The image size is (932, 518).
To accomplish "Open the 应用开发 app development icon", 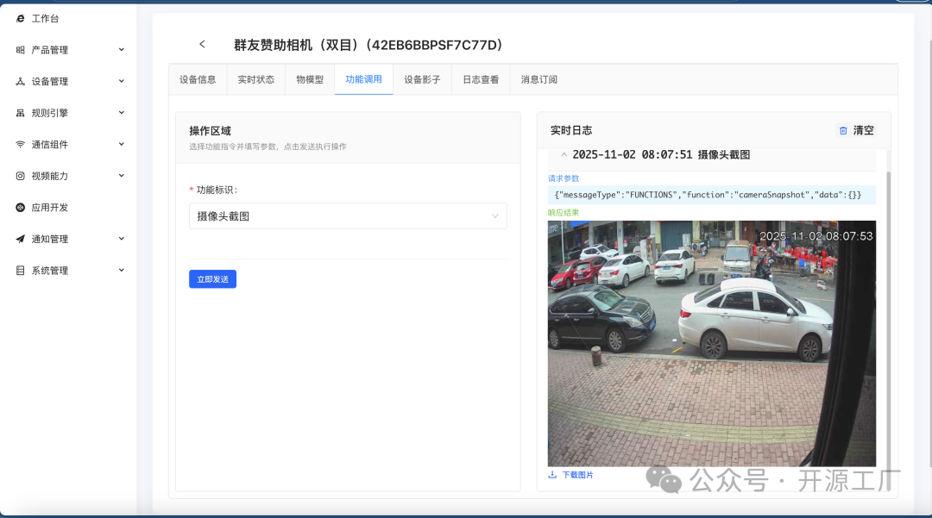I will [x=20, y=207].
